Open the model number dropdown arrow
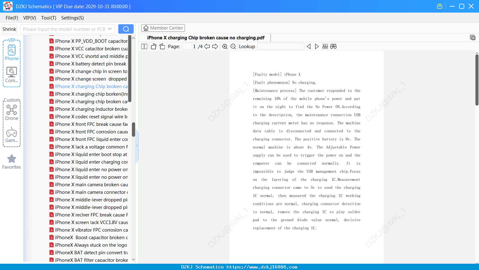479x270 pixels. point(110,29)
